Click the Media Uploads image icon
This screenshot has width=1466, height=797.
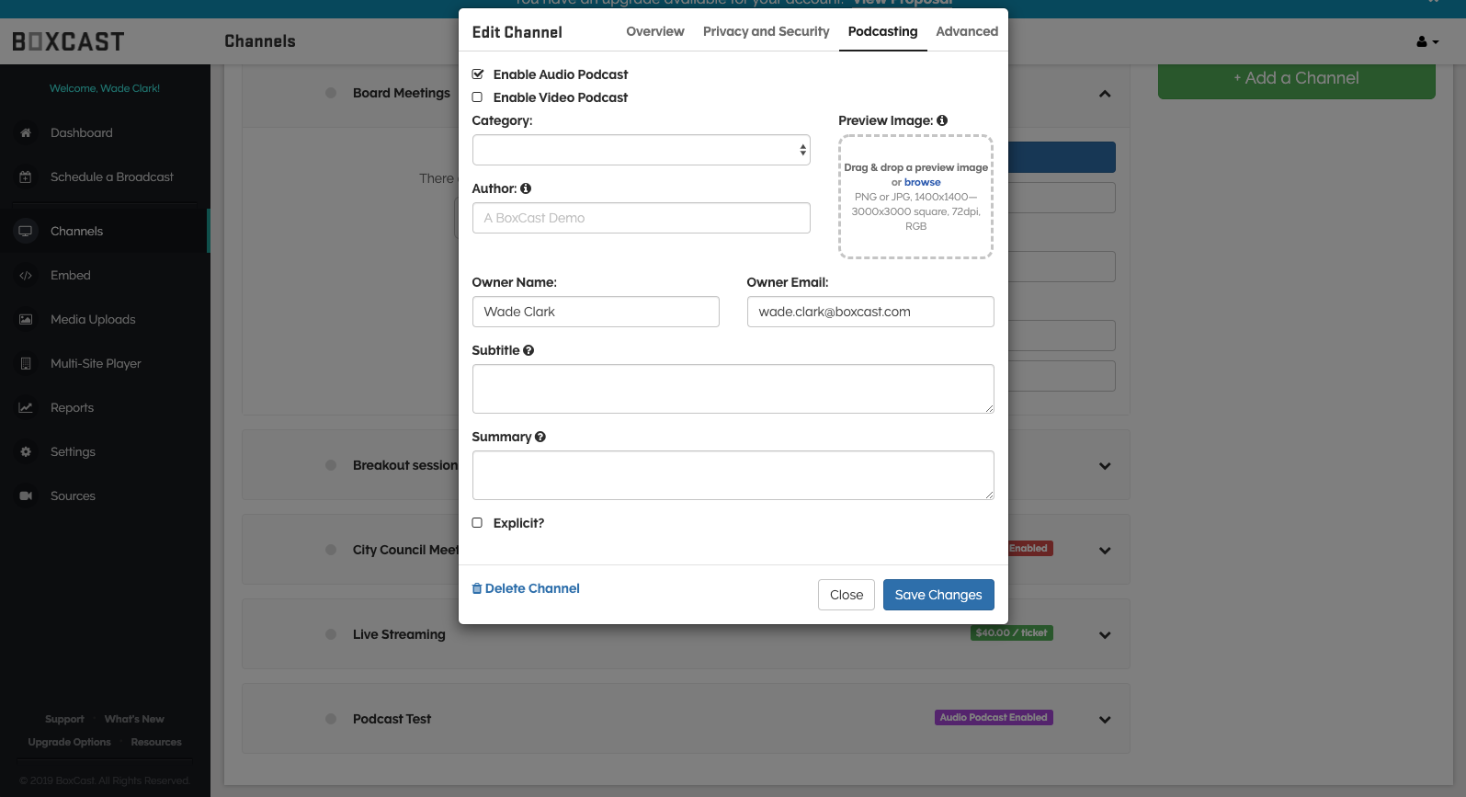pos(26,320)
